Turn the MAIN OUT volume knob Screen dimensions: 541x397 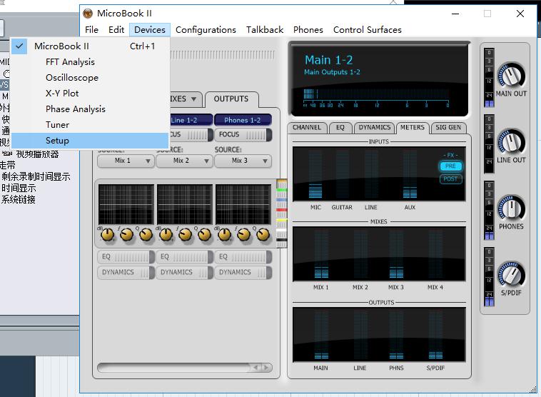(511, 74)
